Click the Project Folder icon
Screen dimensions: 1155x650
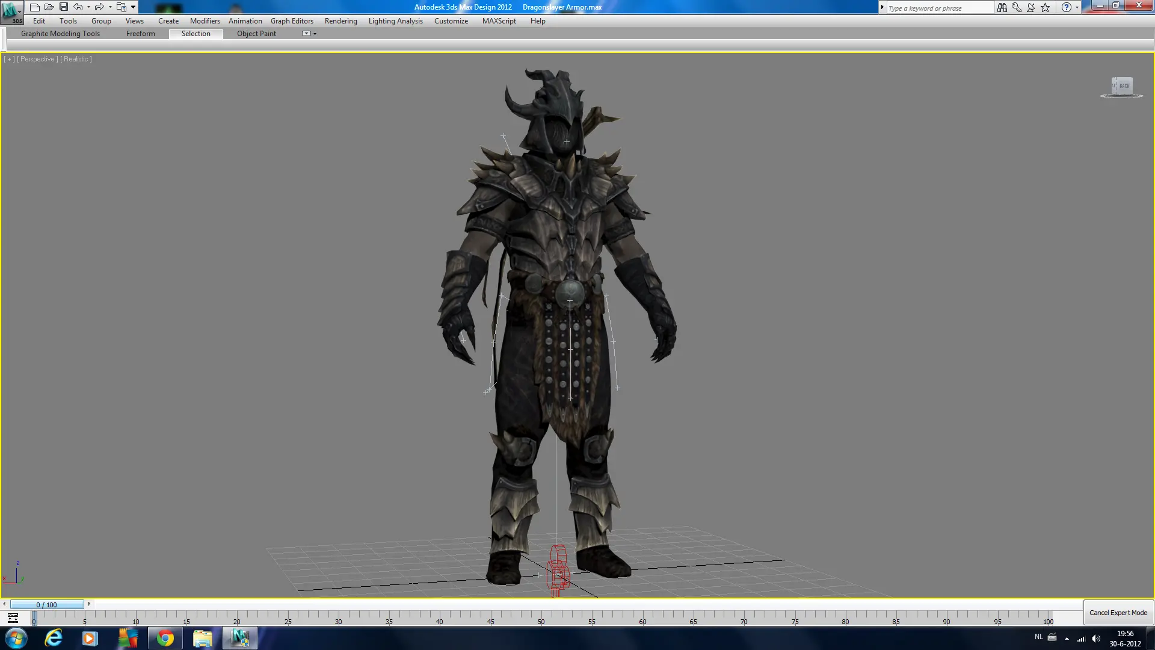122,7
